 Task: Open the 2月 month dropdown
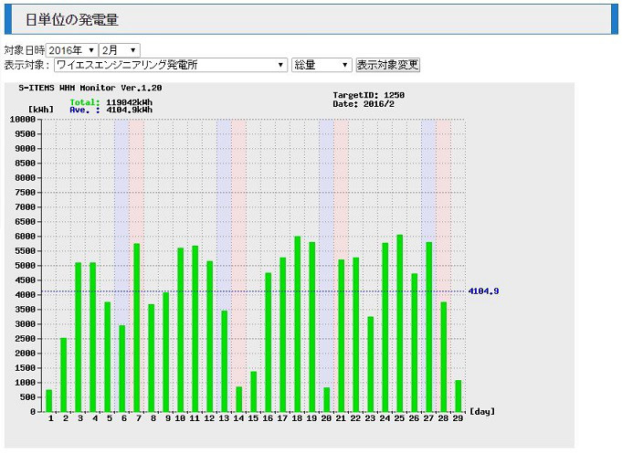tap(119, 50)
